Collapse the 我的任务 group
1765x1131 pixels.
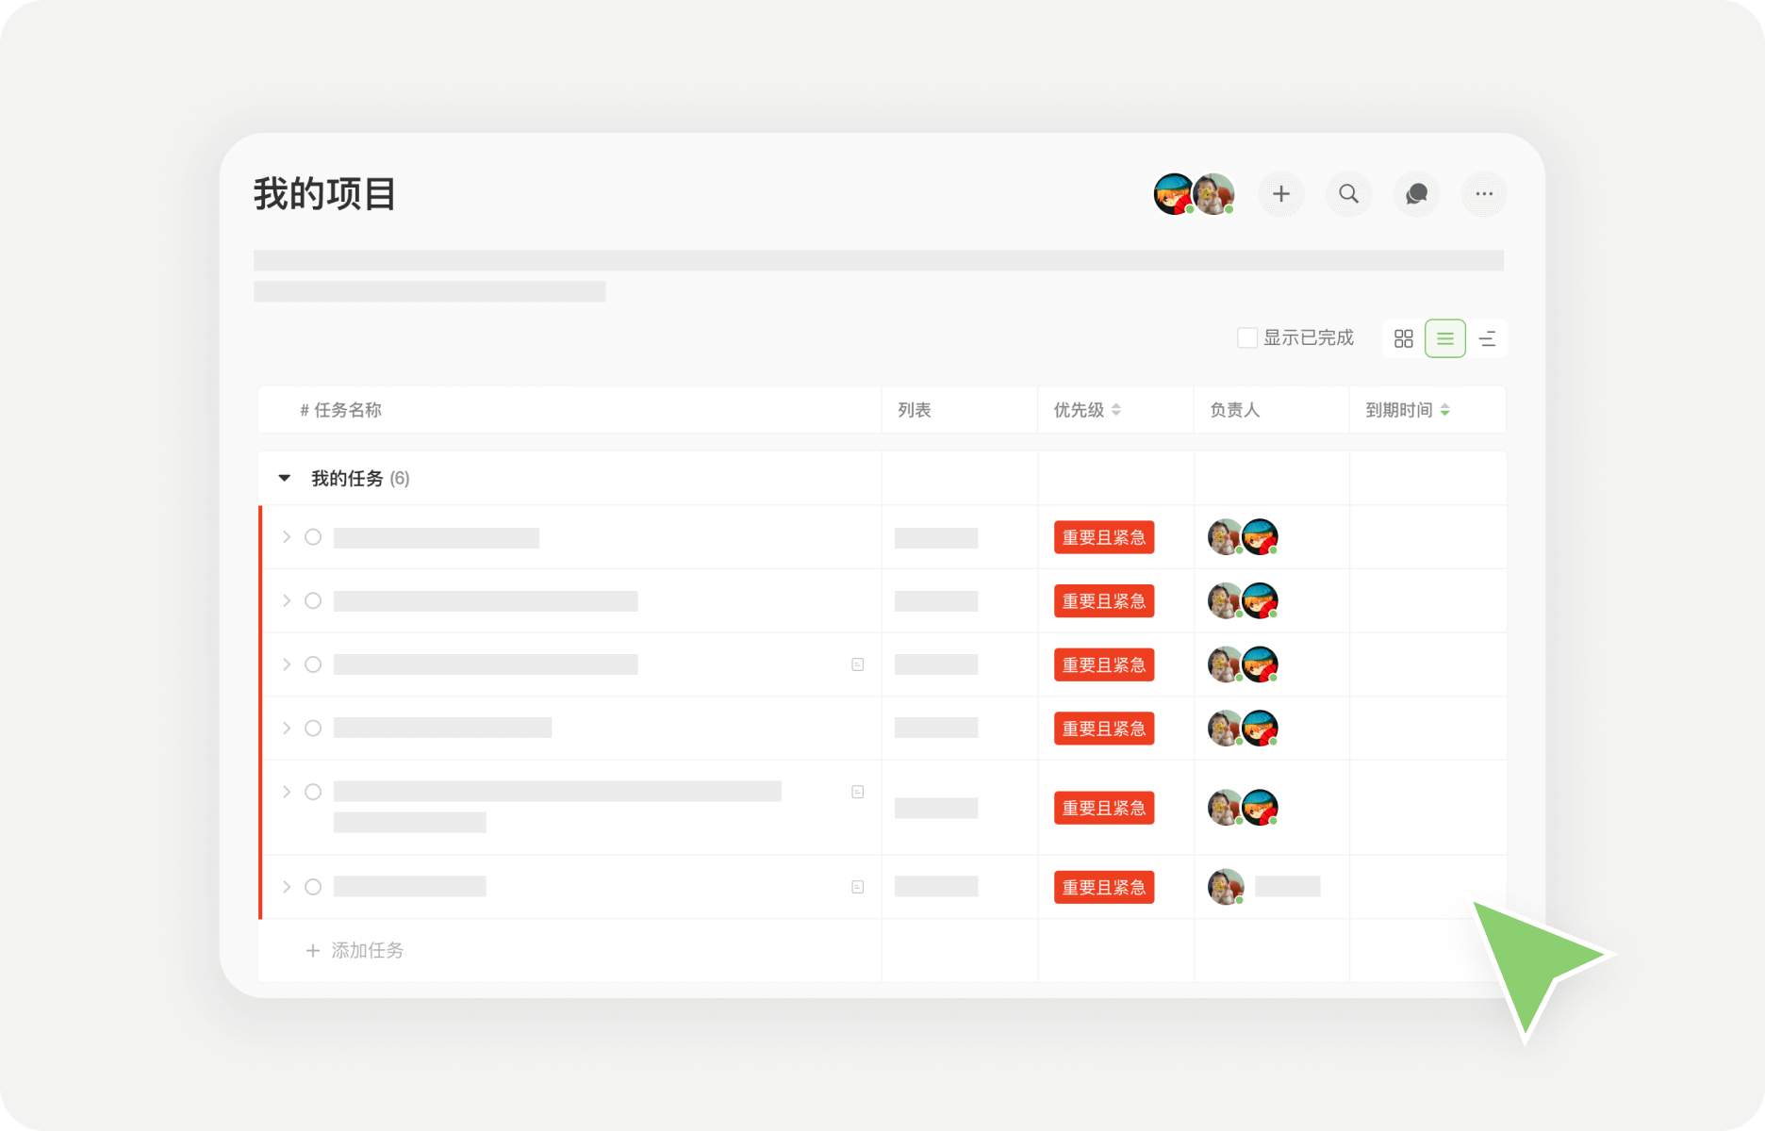click(x=284, y=478)
